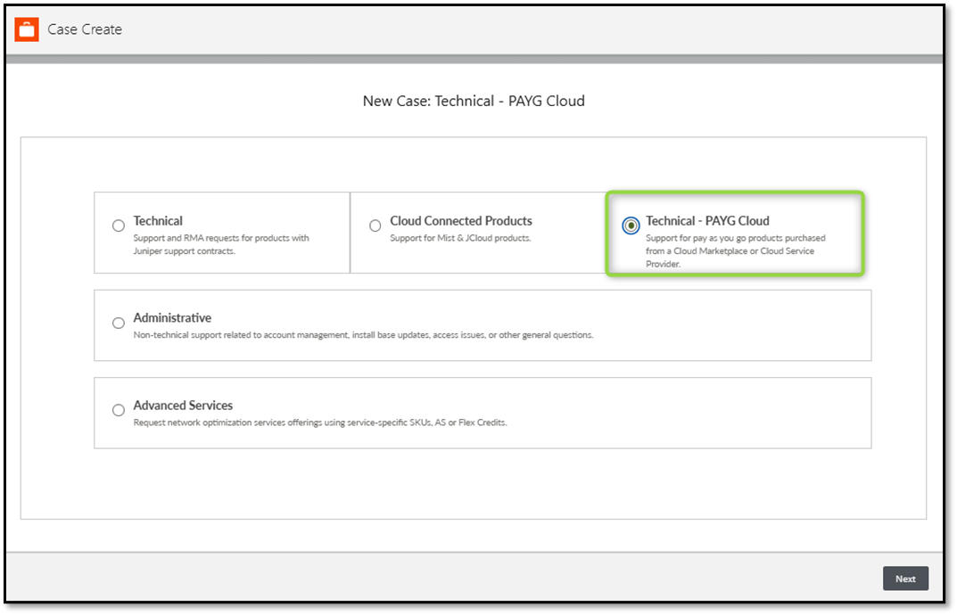The height and width of the screenshot is (615, 957).
Task: Select the Technical radio button
Action: pos(119,226)
